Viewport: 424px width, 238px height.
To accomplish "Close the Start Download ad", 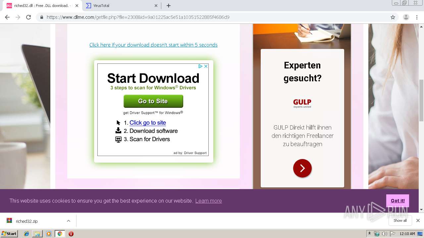I will pyautogui.click(x=206, y=66).
